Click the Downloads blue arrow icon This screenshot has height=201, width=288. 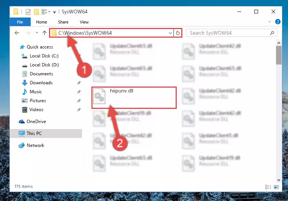(x=25, y=83)
